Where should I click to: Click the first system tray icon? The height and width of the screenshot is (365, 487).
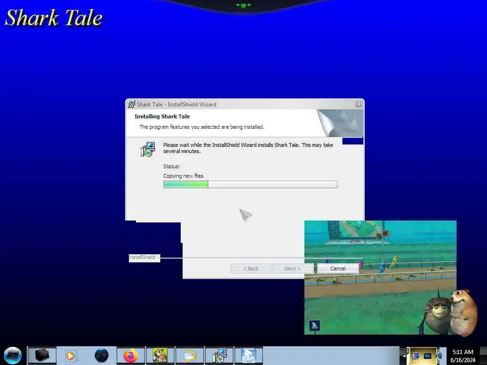tap(416, 356)
